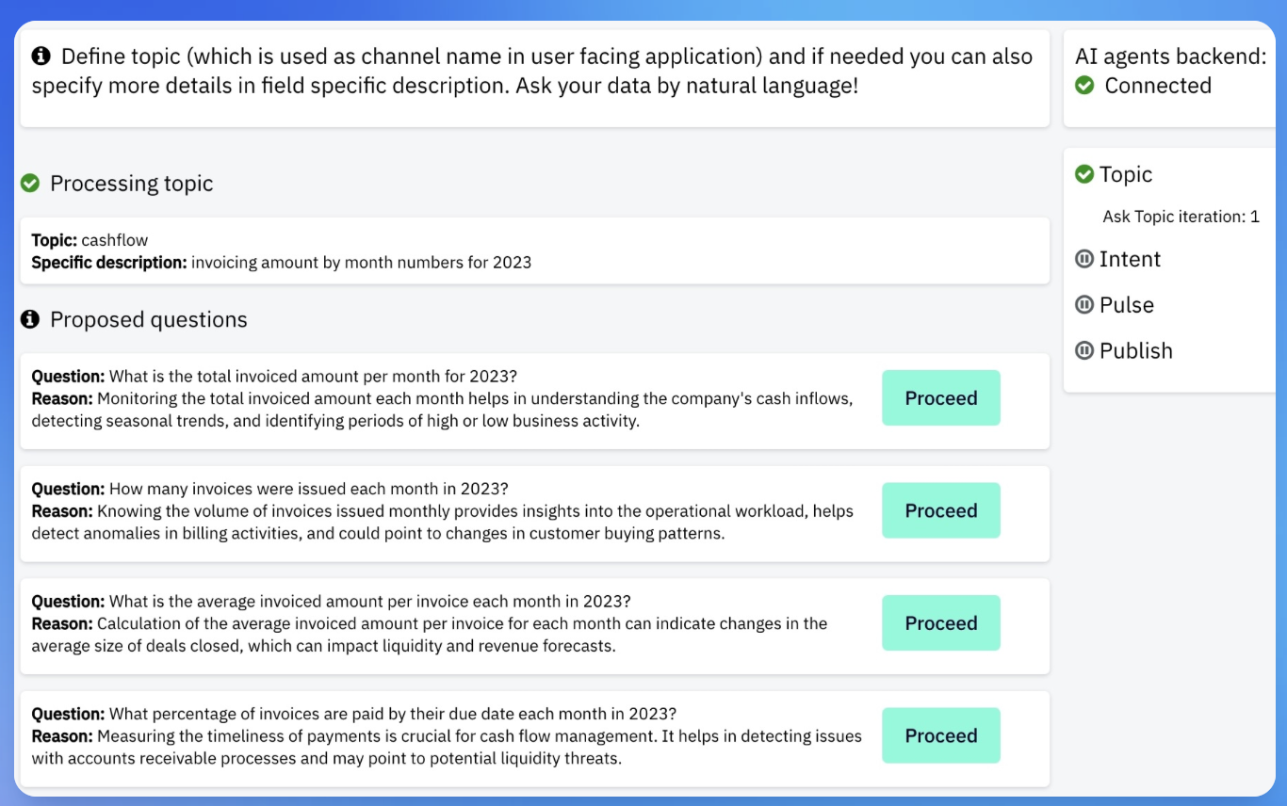Click the pause icon next to Publish

(x=1084, y=351)
